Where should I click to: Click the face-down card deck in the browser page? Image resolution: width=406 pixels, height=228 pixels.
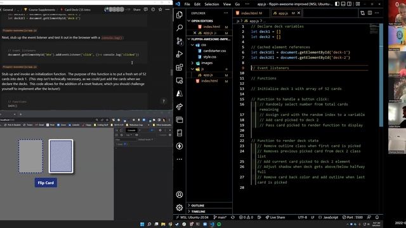(61, 156)
